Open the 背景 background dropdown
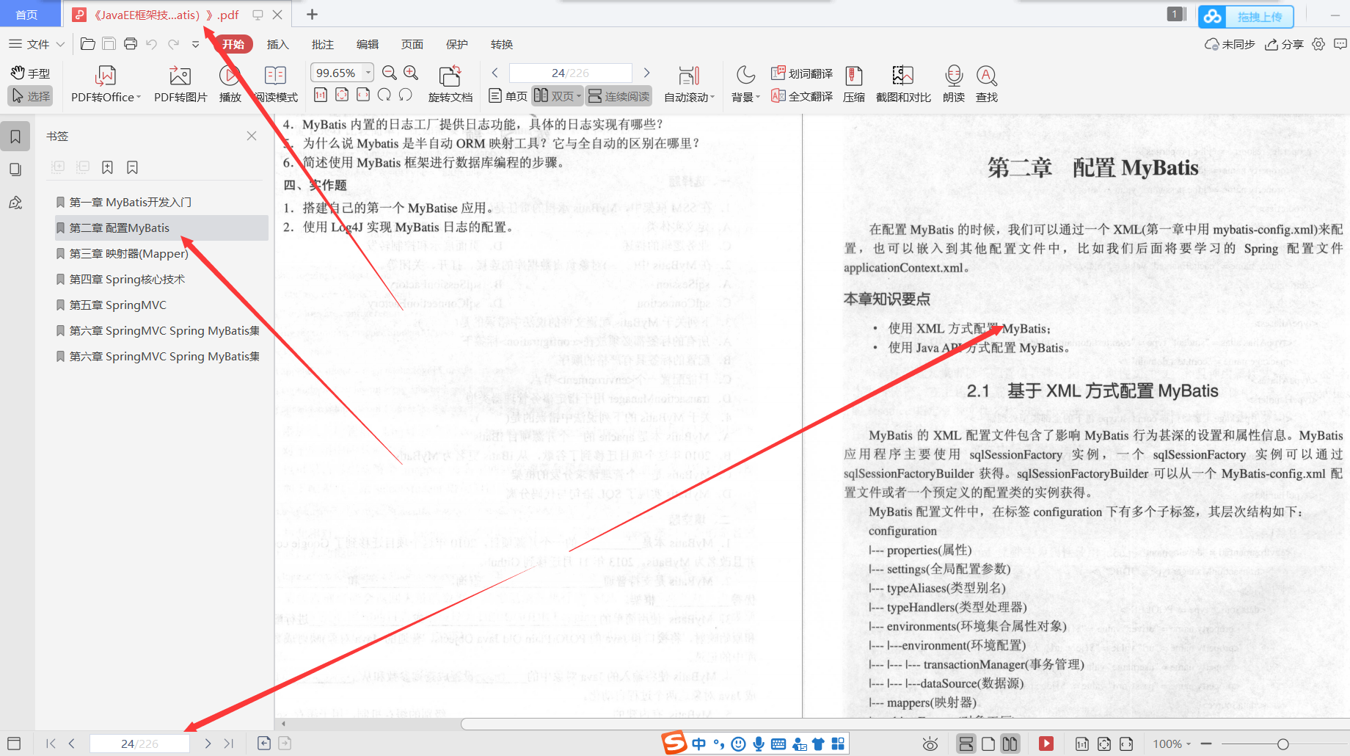 756,97
